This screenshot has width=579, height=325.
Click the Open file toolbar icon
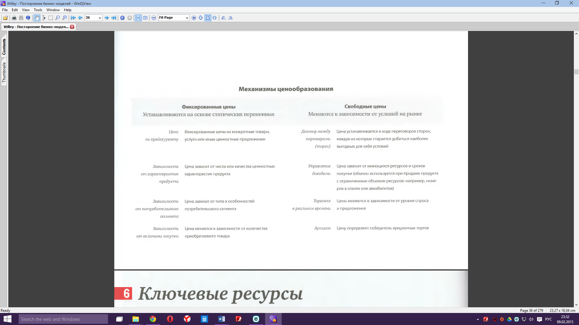coord(5,18)
